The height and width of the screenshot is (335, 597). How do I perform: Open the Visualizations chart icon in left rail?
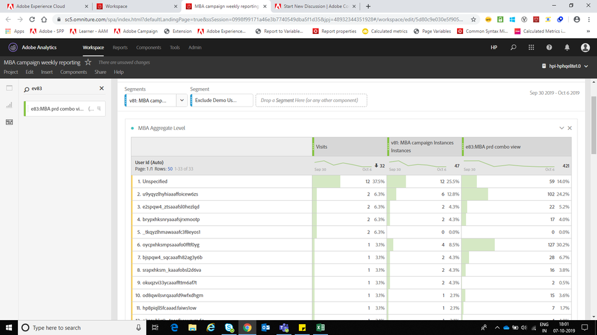9,106
